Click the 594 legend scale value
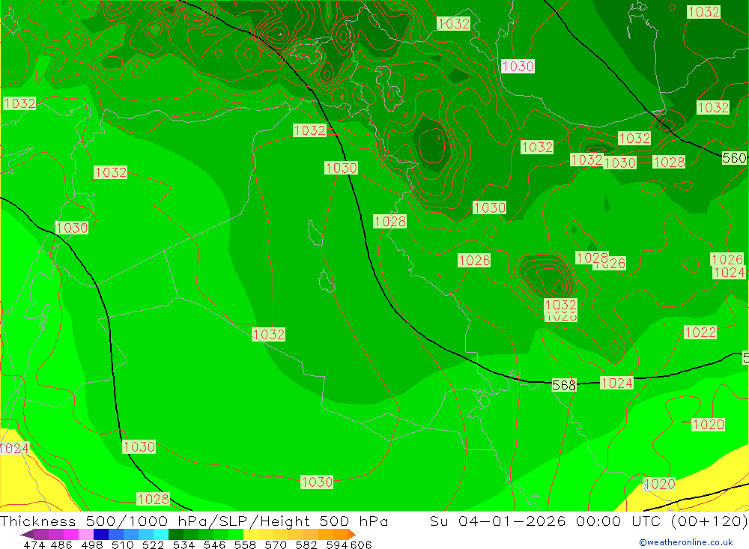Viewport: 749px width, 549px height. (x=337, y=545)
